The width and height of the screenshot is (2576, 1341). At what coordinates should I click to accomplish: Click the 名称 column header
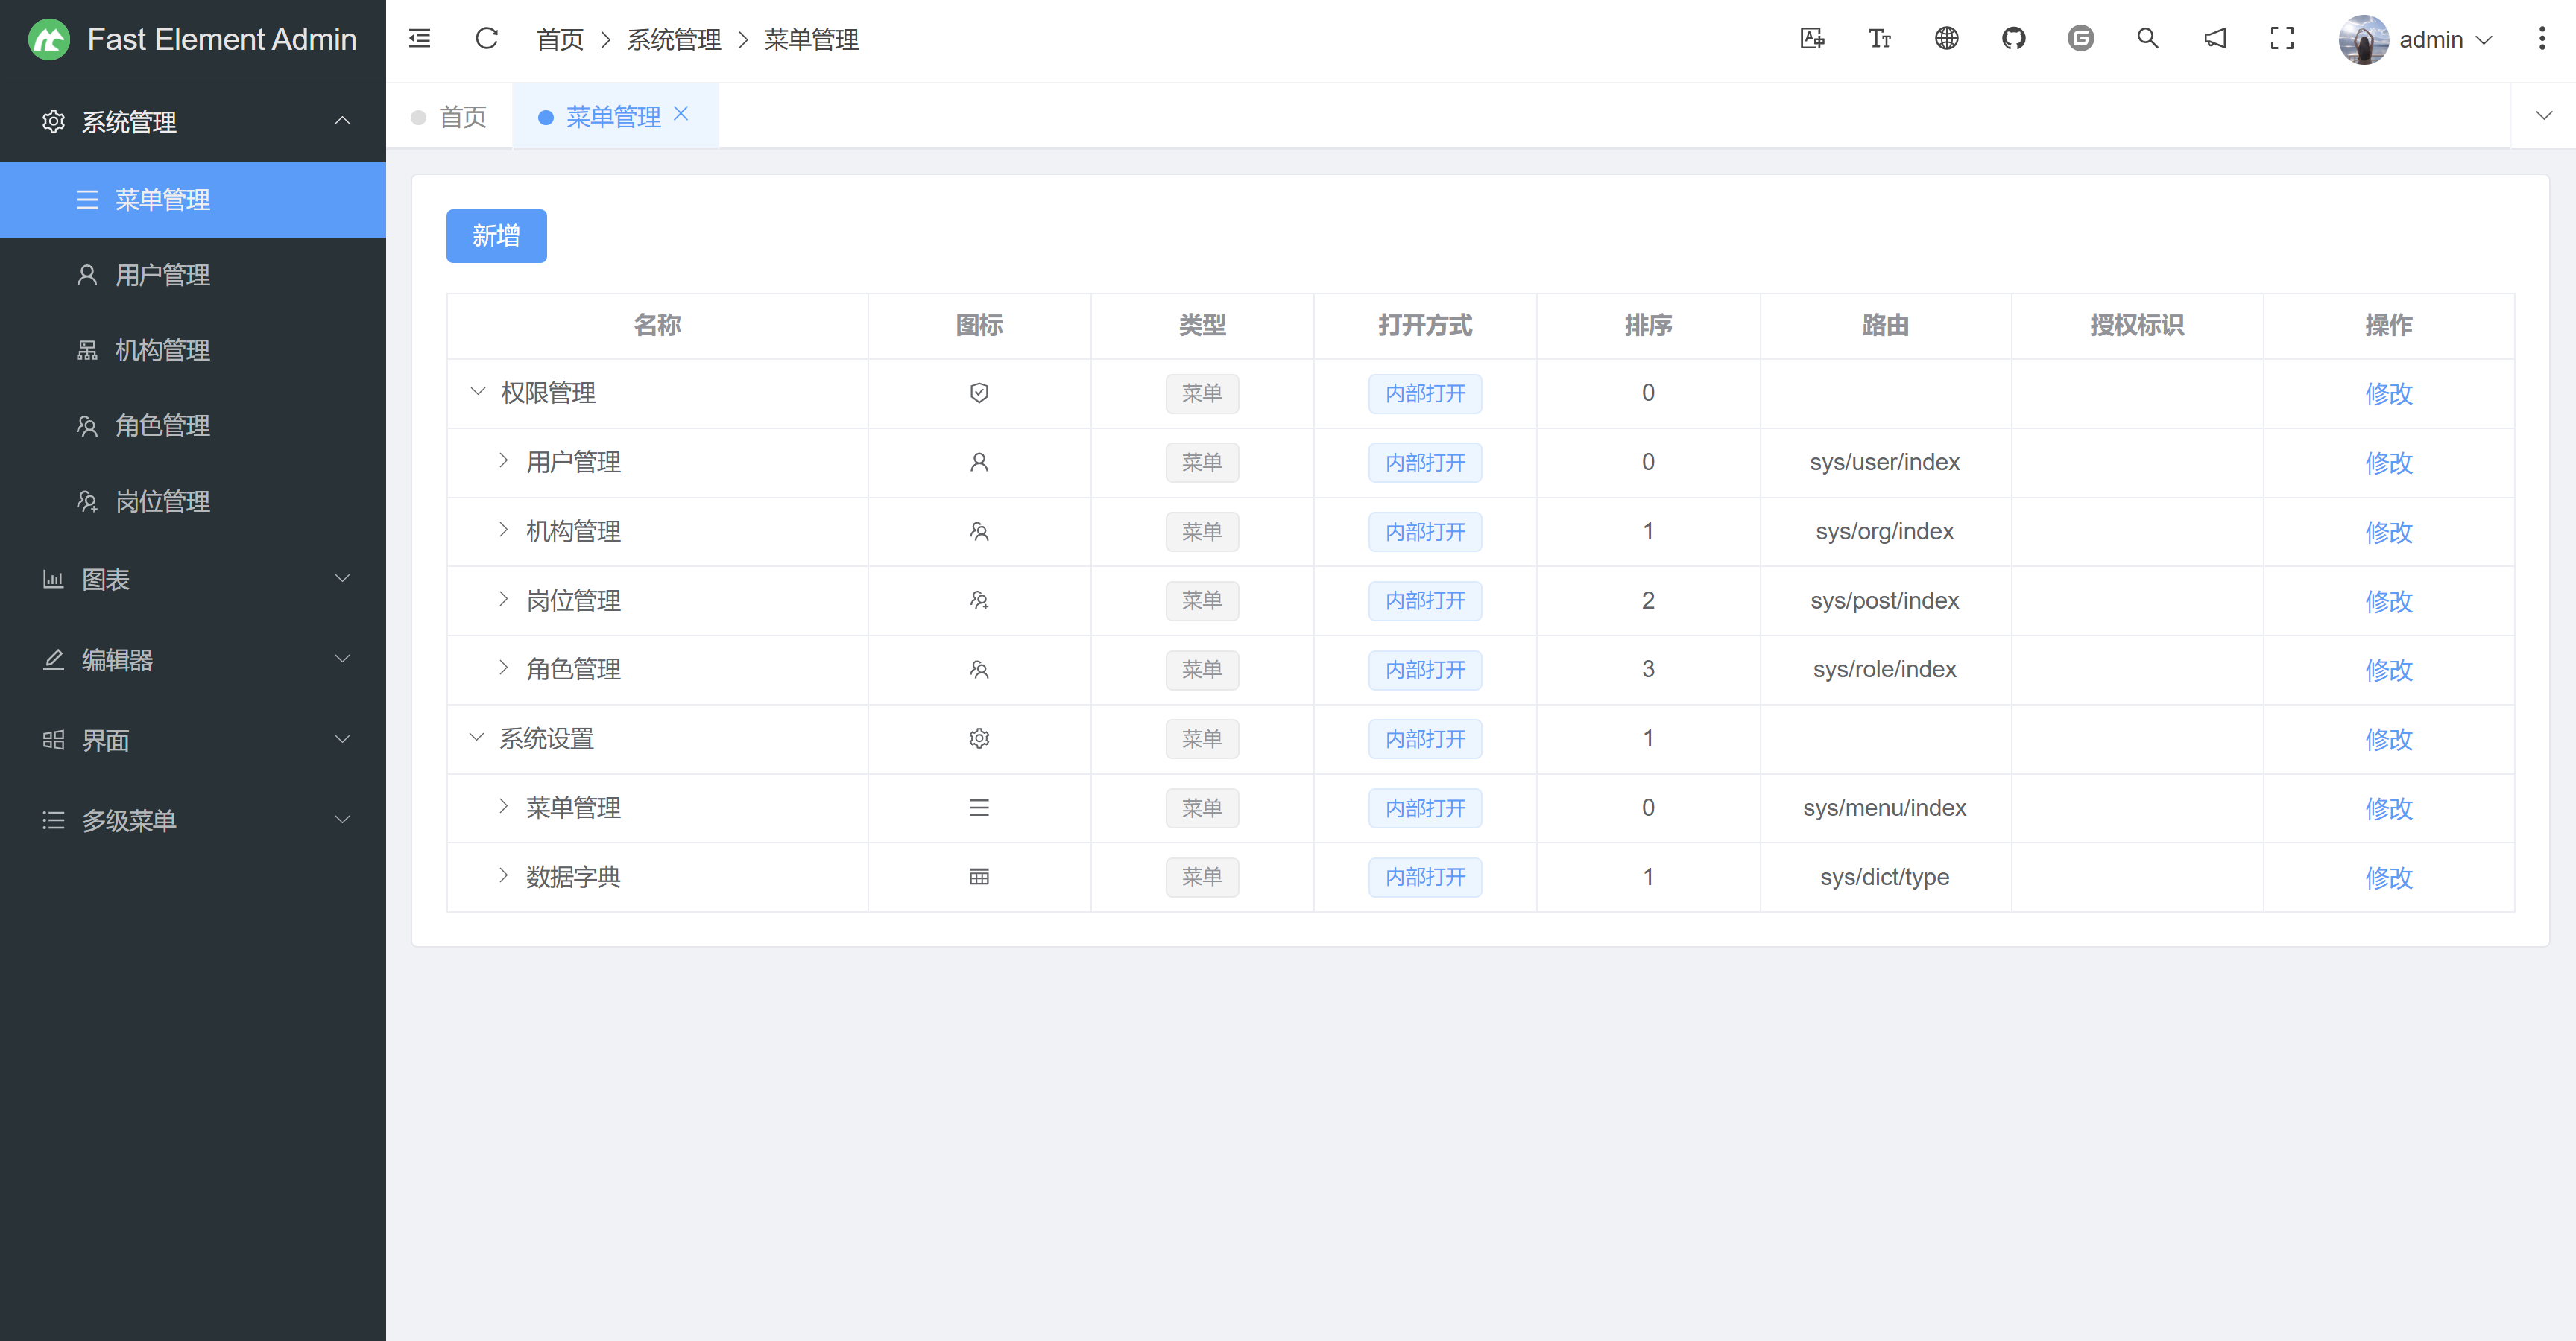(657, 325)
